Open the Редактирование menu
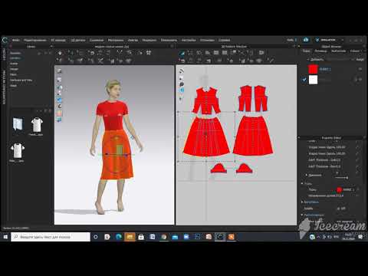 click(35, 40)
